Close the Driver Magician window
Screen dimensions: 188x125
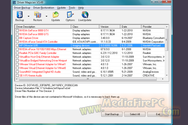167,2
